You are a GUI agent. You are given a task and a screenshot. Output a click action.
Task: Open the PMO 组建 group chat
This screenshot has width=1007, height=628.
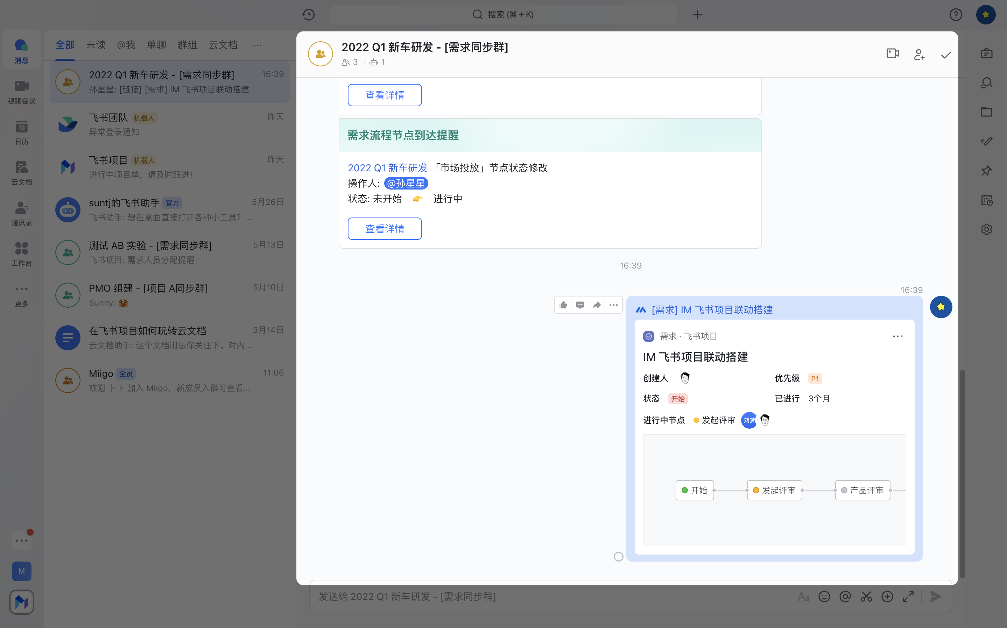pyautogui.click(x=170, y=295)
